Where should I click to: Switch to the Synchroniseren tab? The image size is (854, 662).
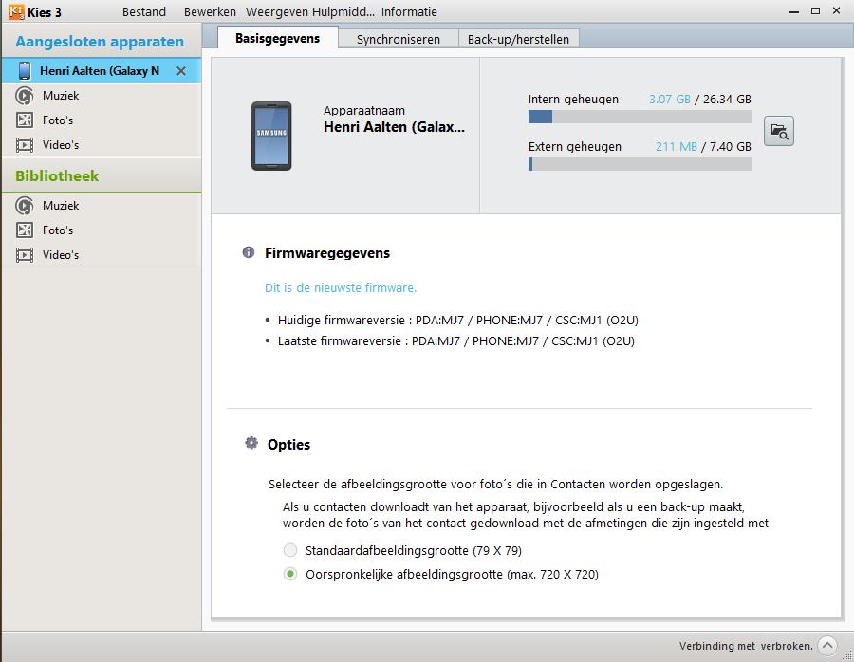(x=398, y=39)
